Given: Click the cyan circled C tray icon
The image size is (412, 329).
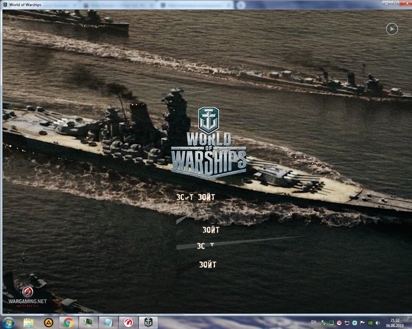Looking at the screenshot, I should (355, 323).
